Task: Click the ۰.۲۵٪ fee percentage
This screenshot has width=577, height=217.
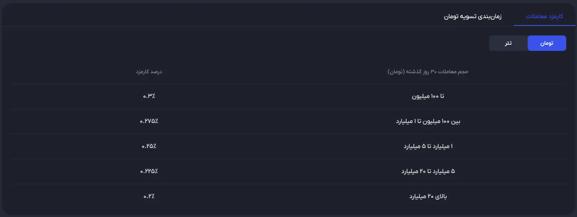Action: [x=149, y=146]
